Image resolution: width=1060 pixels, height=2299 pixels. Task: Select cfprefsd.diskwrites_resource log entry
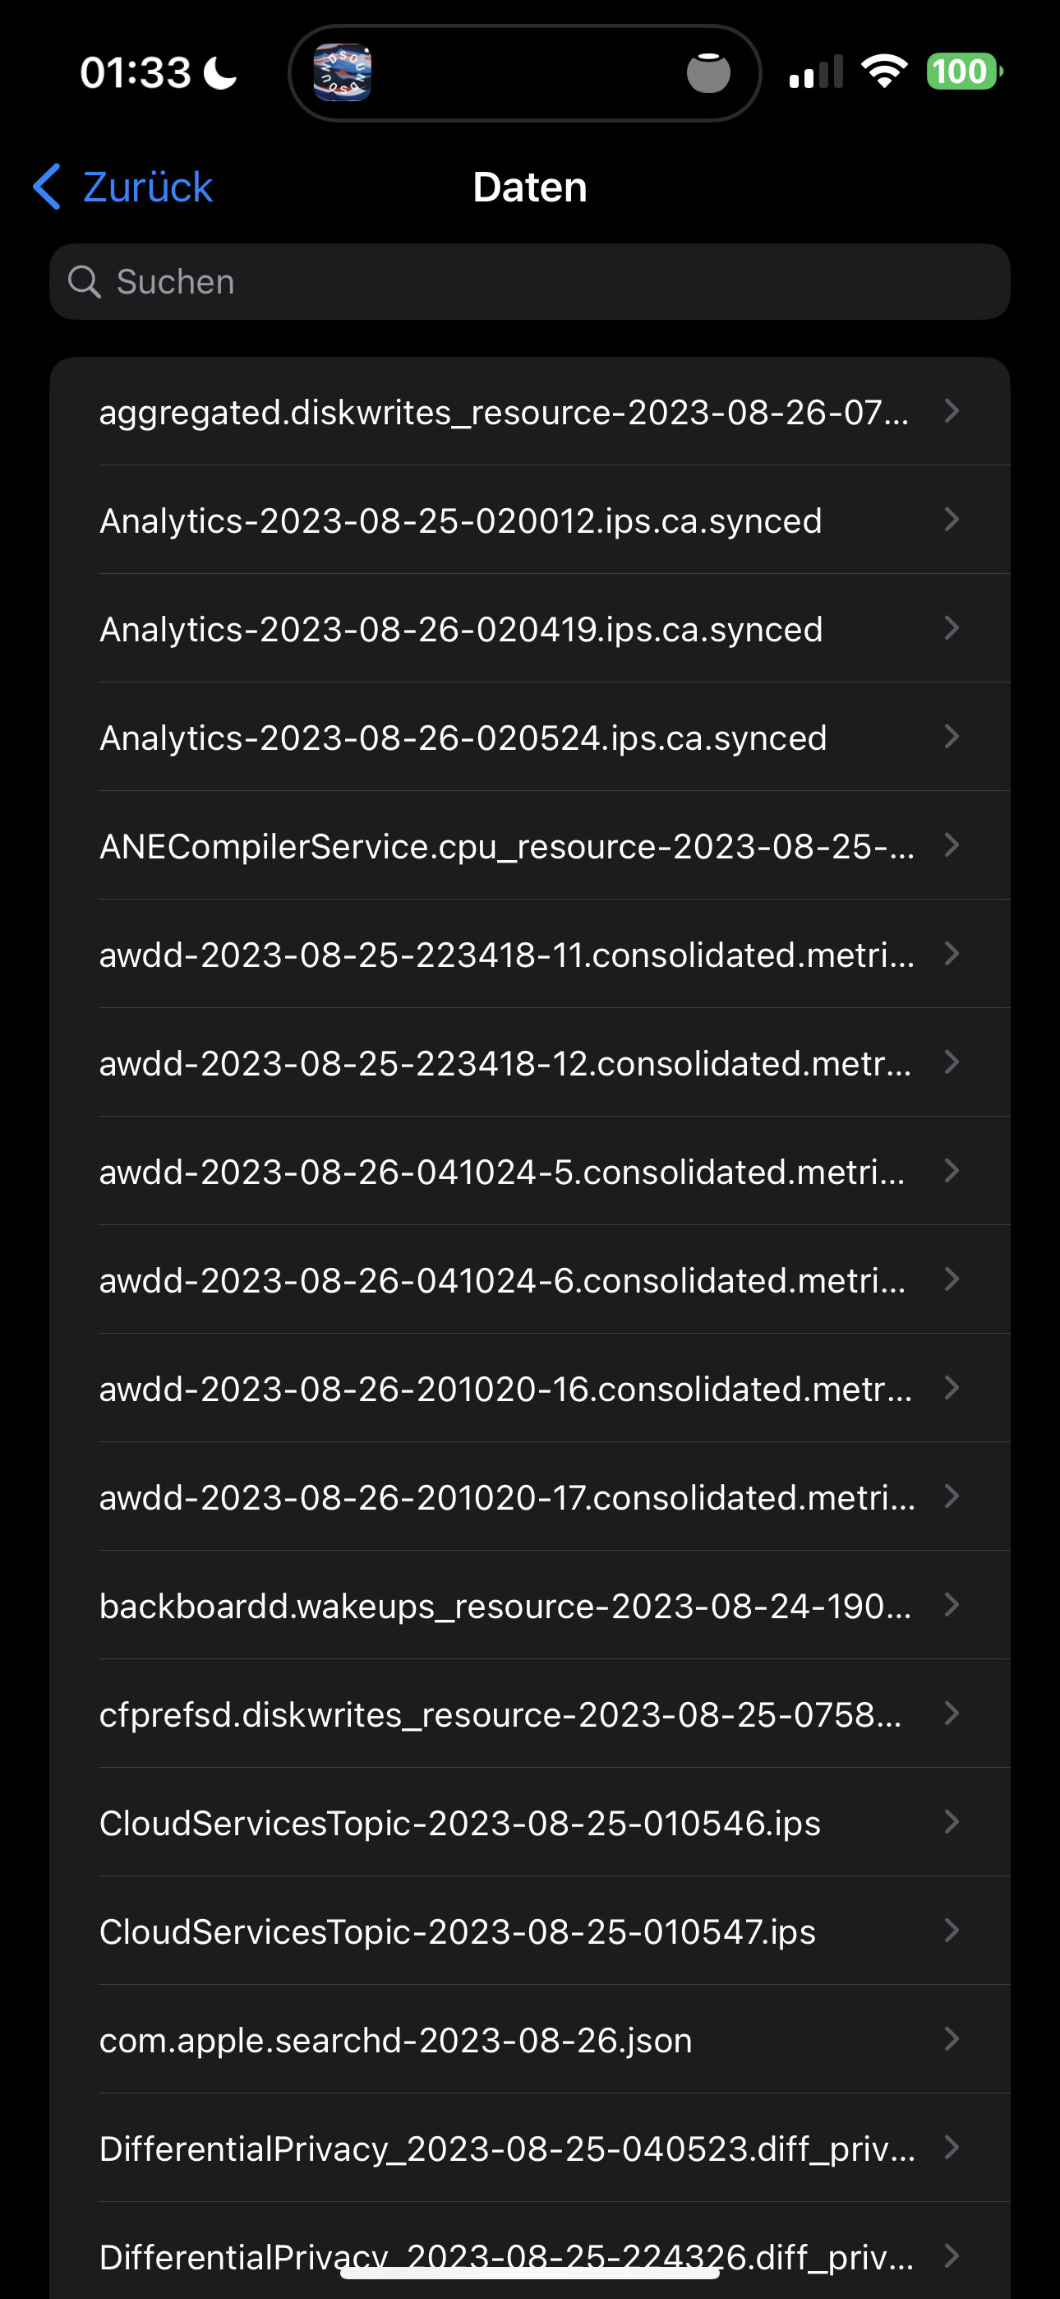pos(500,1714)
